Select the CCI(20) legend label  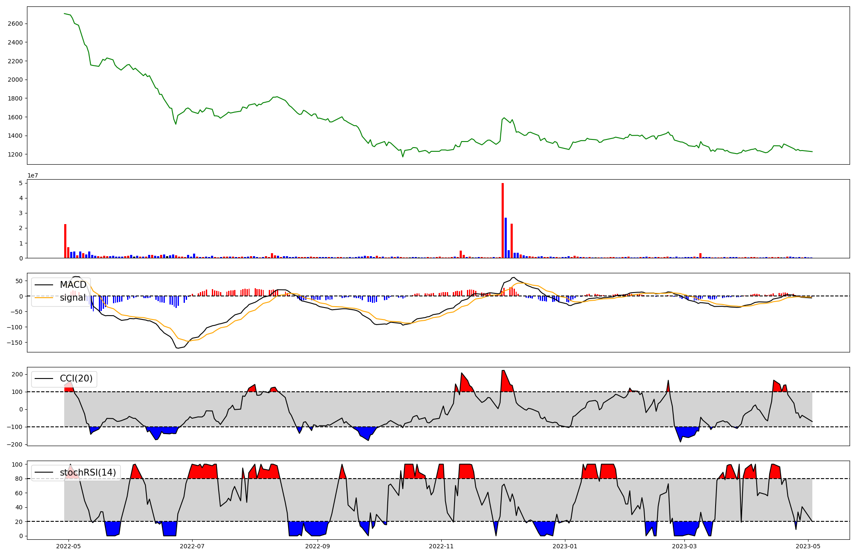[x=76, y=379]
